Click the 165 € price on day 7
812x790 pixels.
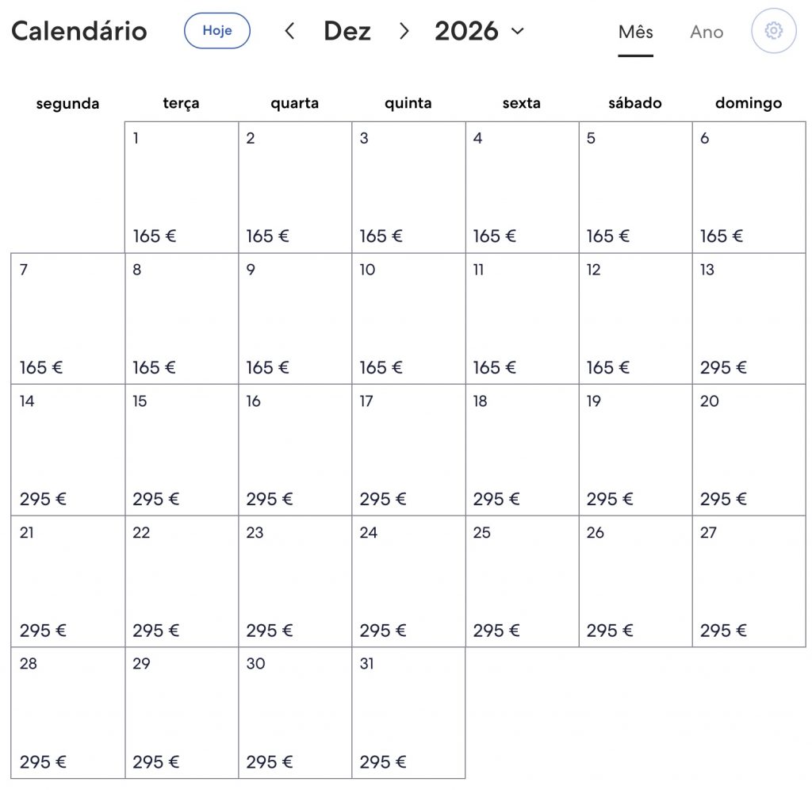point(41,367)
